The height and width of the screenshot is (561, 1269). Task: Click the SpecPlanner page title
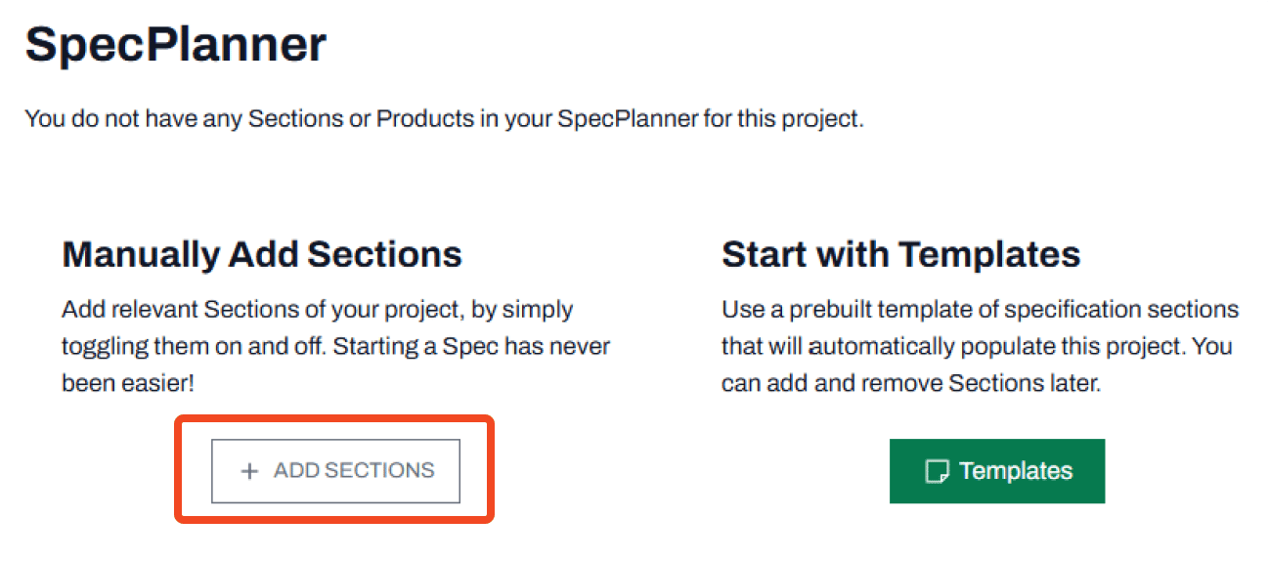click(176, 46)
